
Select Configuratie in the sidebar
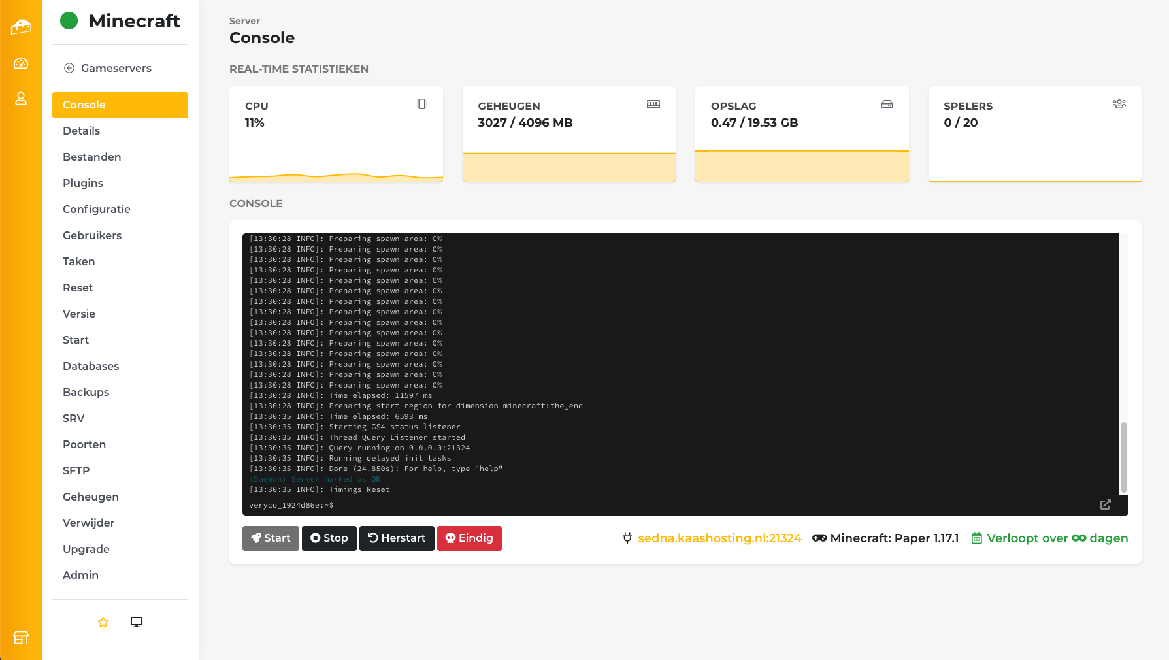pyautogui.click(x=97, y=209)
